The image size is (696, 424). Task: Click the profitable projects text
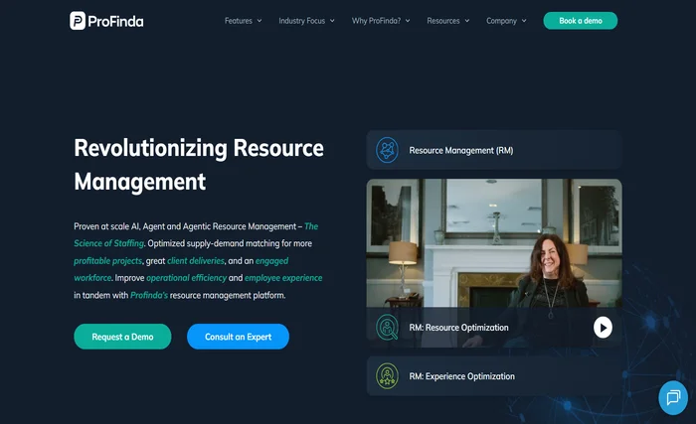(x=107, y=261)
